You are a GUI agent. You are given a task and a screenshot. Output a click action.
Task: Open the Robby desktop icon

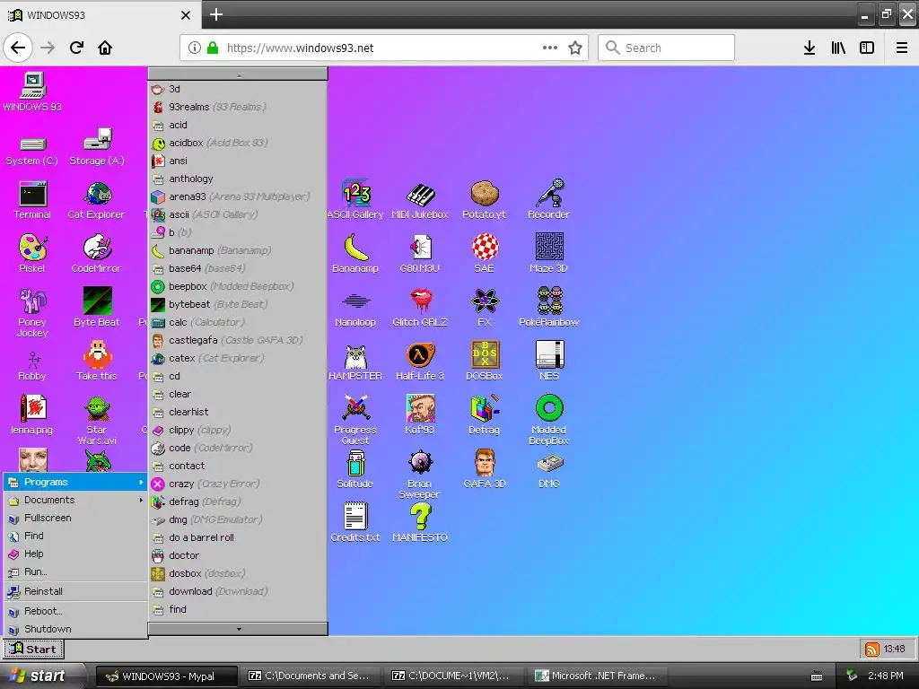[x=32, y=366]
